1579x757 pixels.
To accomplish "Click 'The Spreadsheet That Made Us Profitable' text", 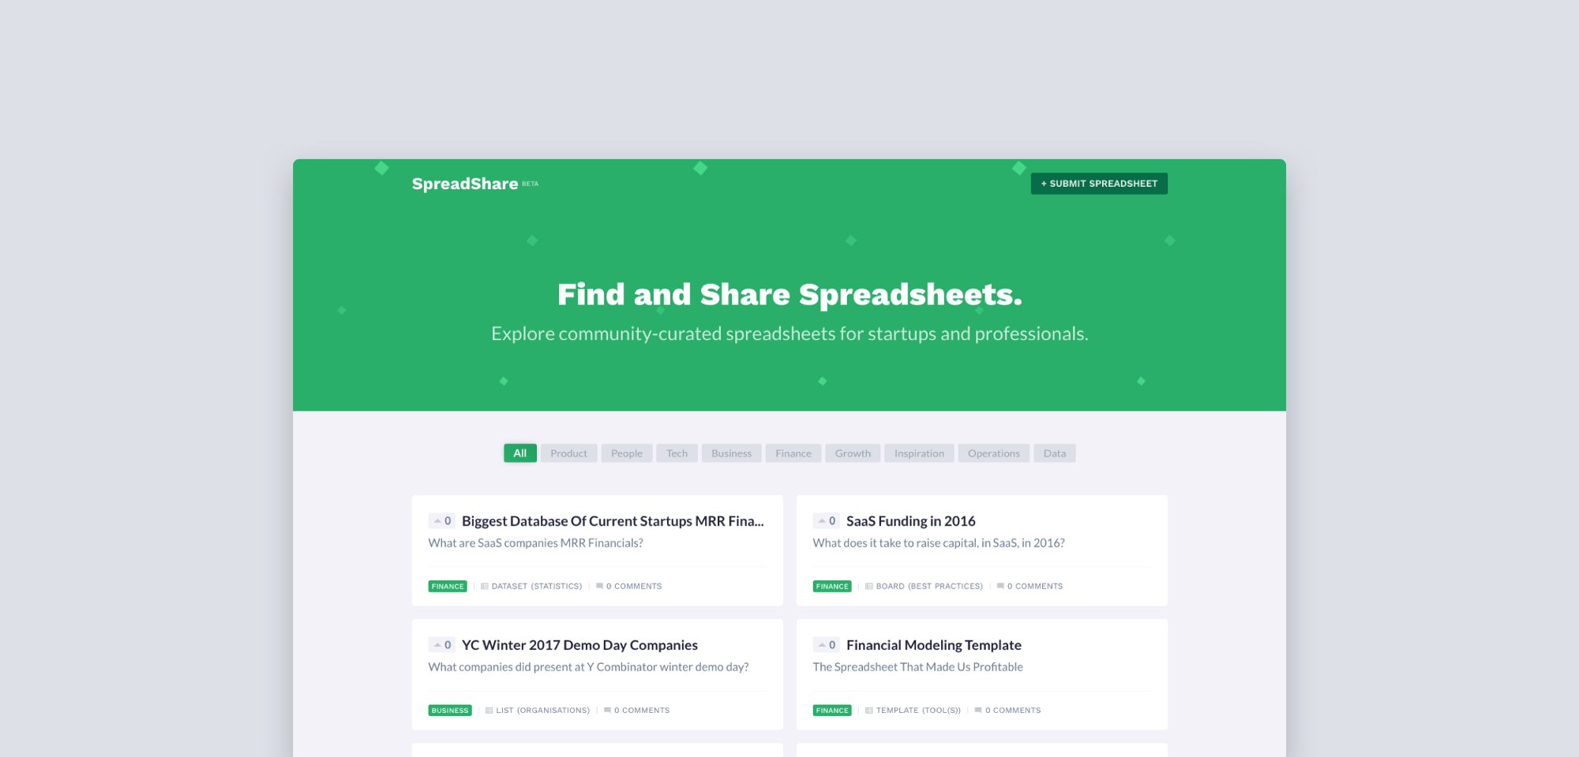I will point(917,667).
